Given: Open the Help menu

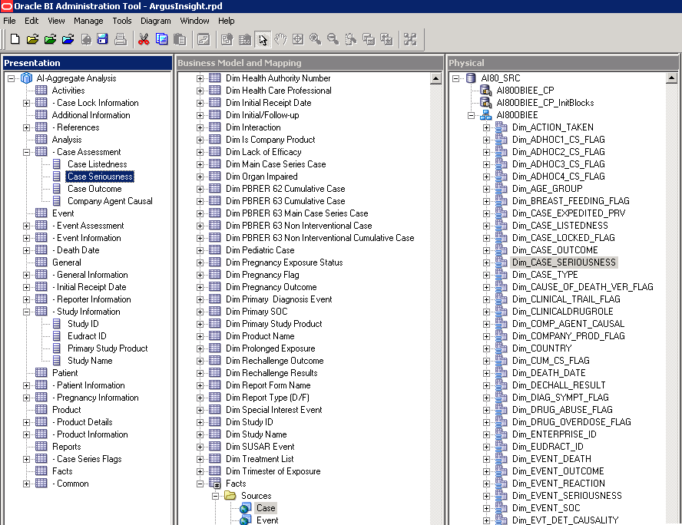Looking at the screenshot, I should (226, 21).
